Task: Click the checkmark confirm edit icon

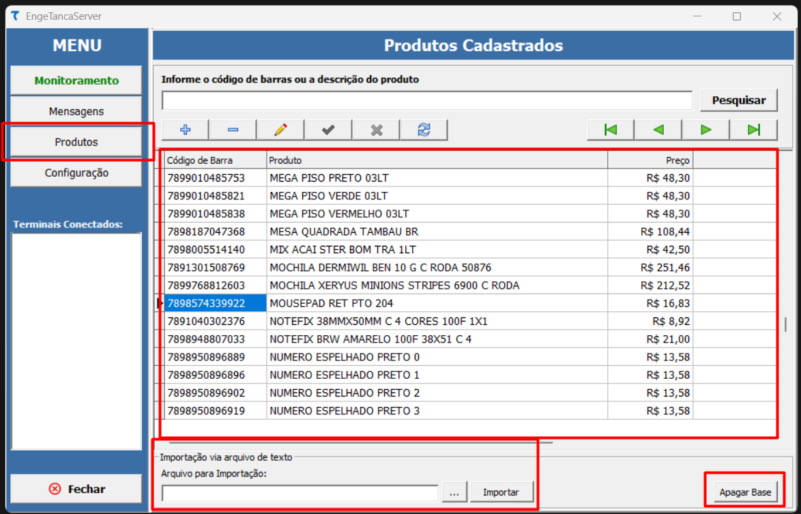Action: [x=328, y=130]
